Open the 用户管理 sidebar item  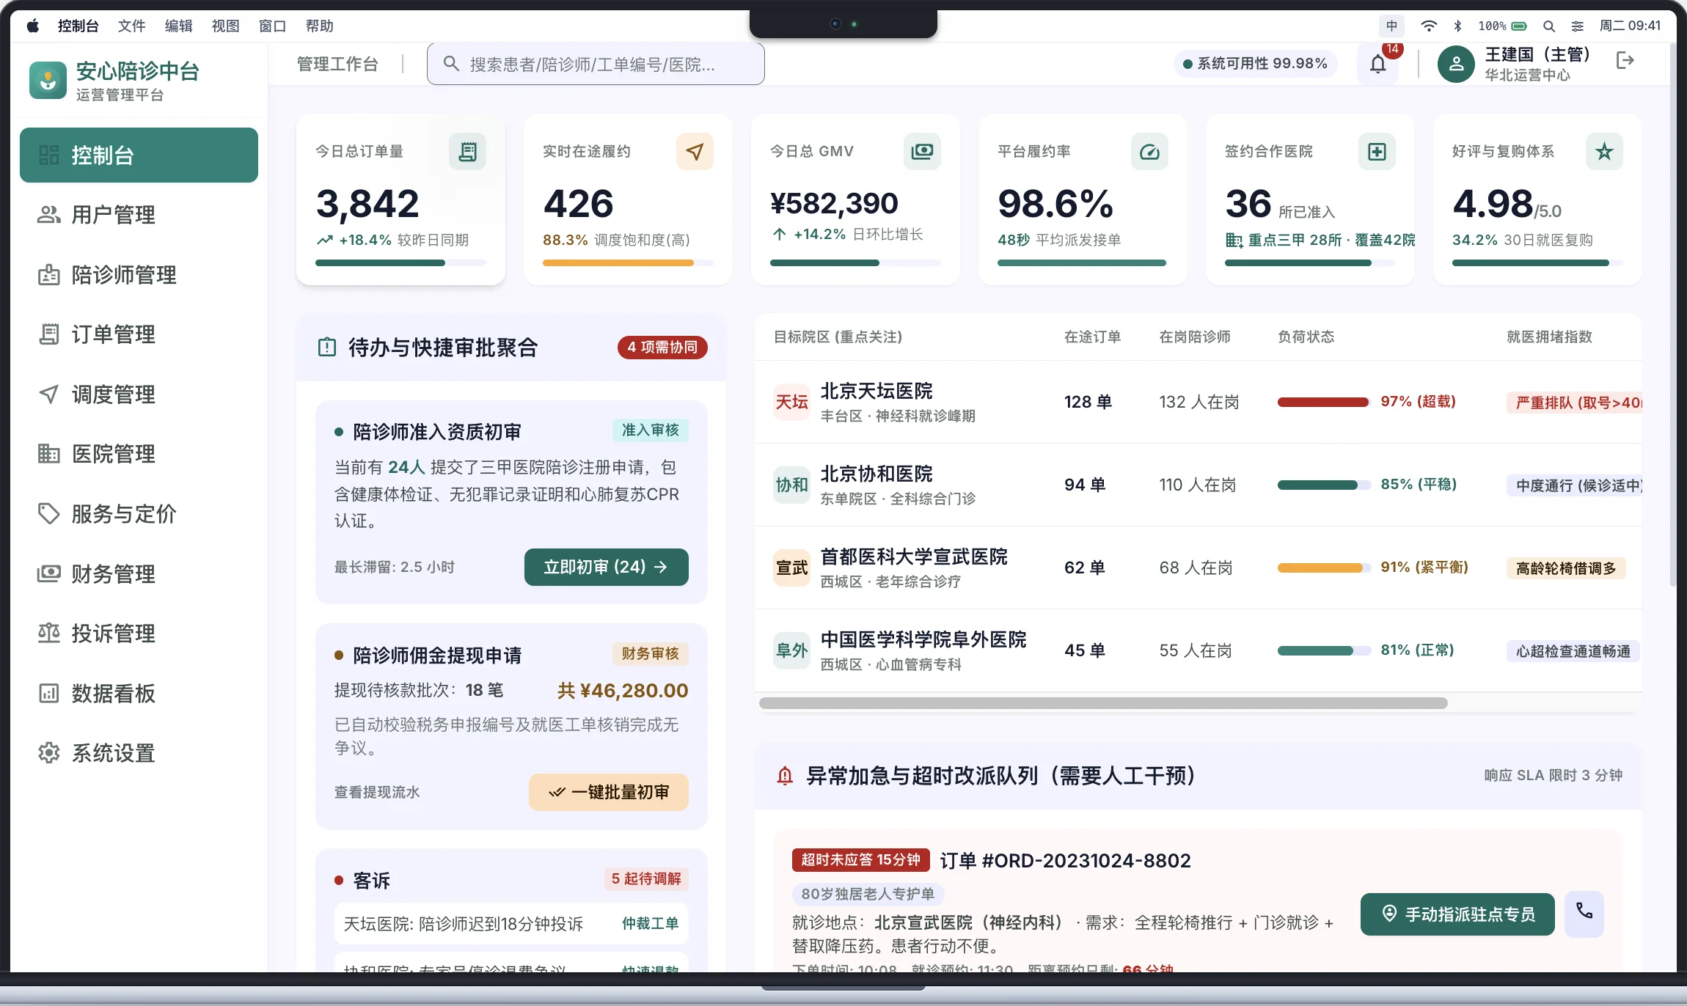pyautogui.click(x=139, y=215)
